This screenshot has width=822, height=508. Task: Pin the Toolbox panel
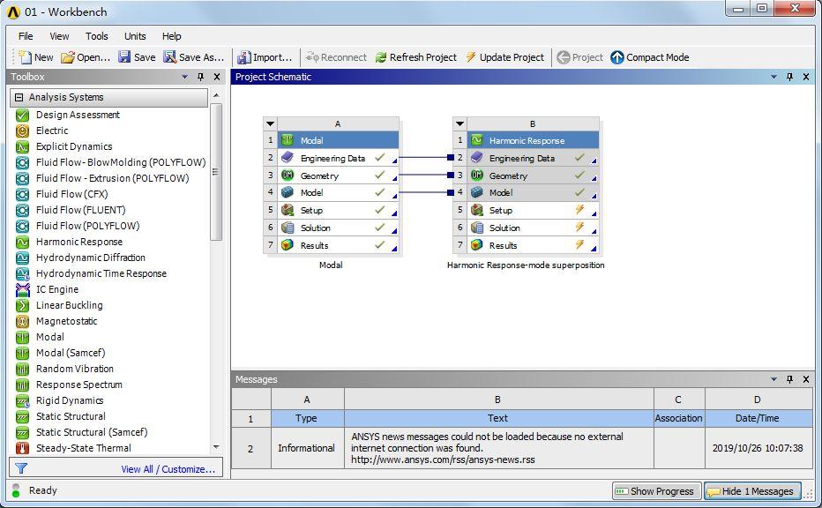tap(201, 77)
